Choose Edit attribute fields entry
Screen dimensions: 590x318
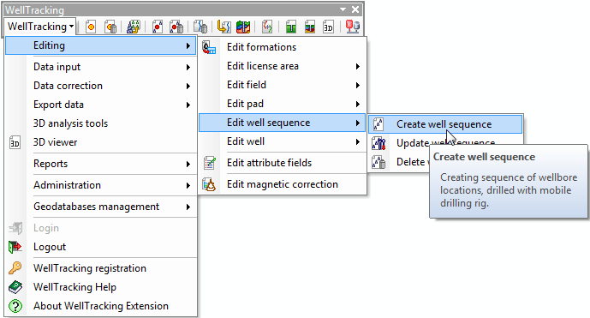coord(283,163)
